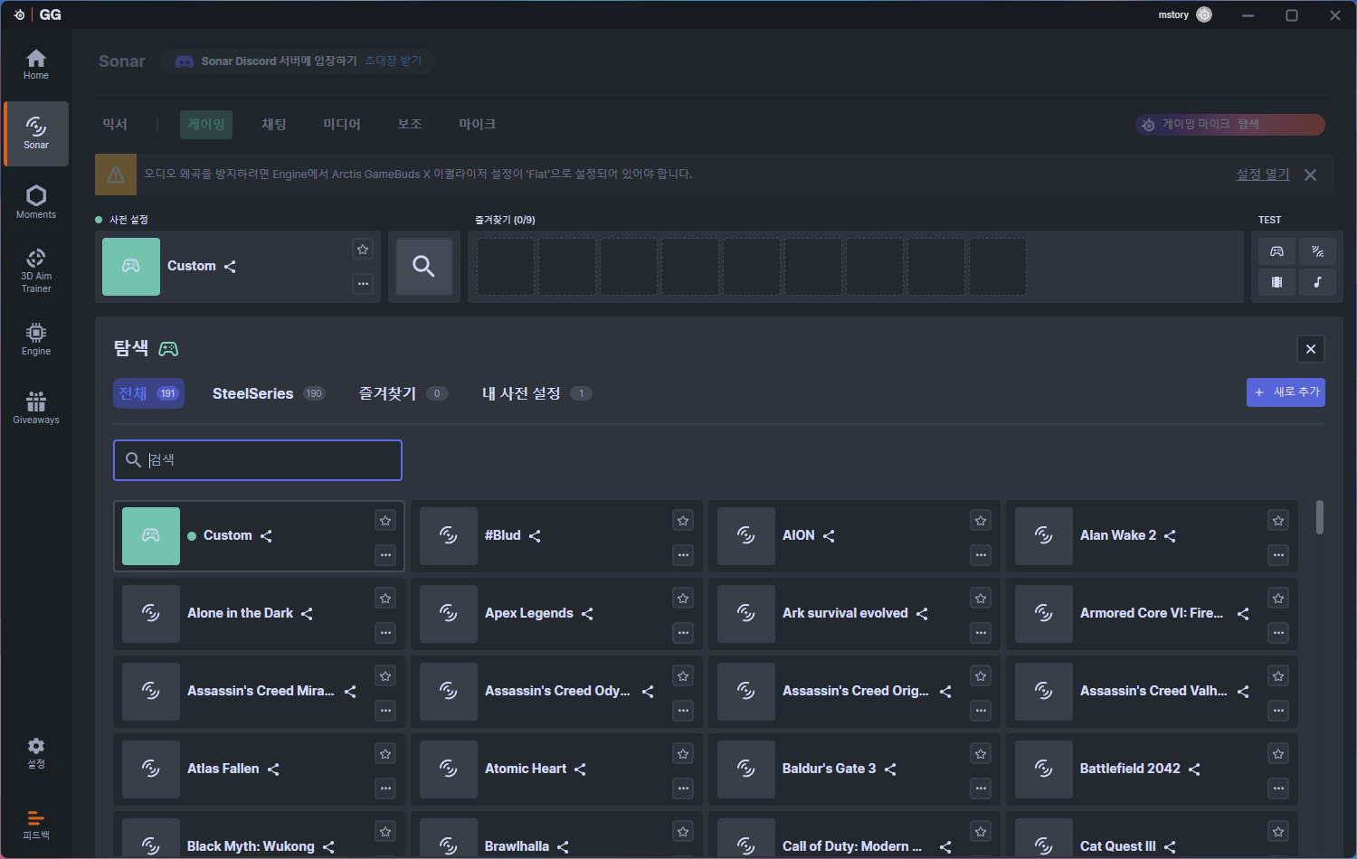Expand options menu for Battlefield 2042
The width and height of the screenshot is (1357, 859).
click(1277, 788)
